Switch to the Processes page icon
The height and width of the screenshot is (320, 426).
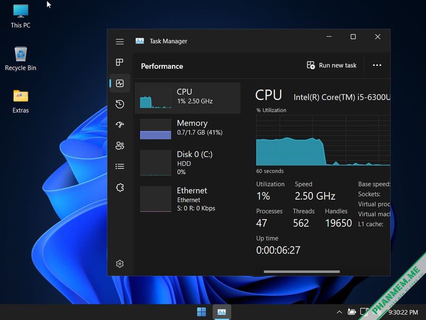pos(120,62)
